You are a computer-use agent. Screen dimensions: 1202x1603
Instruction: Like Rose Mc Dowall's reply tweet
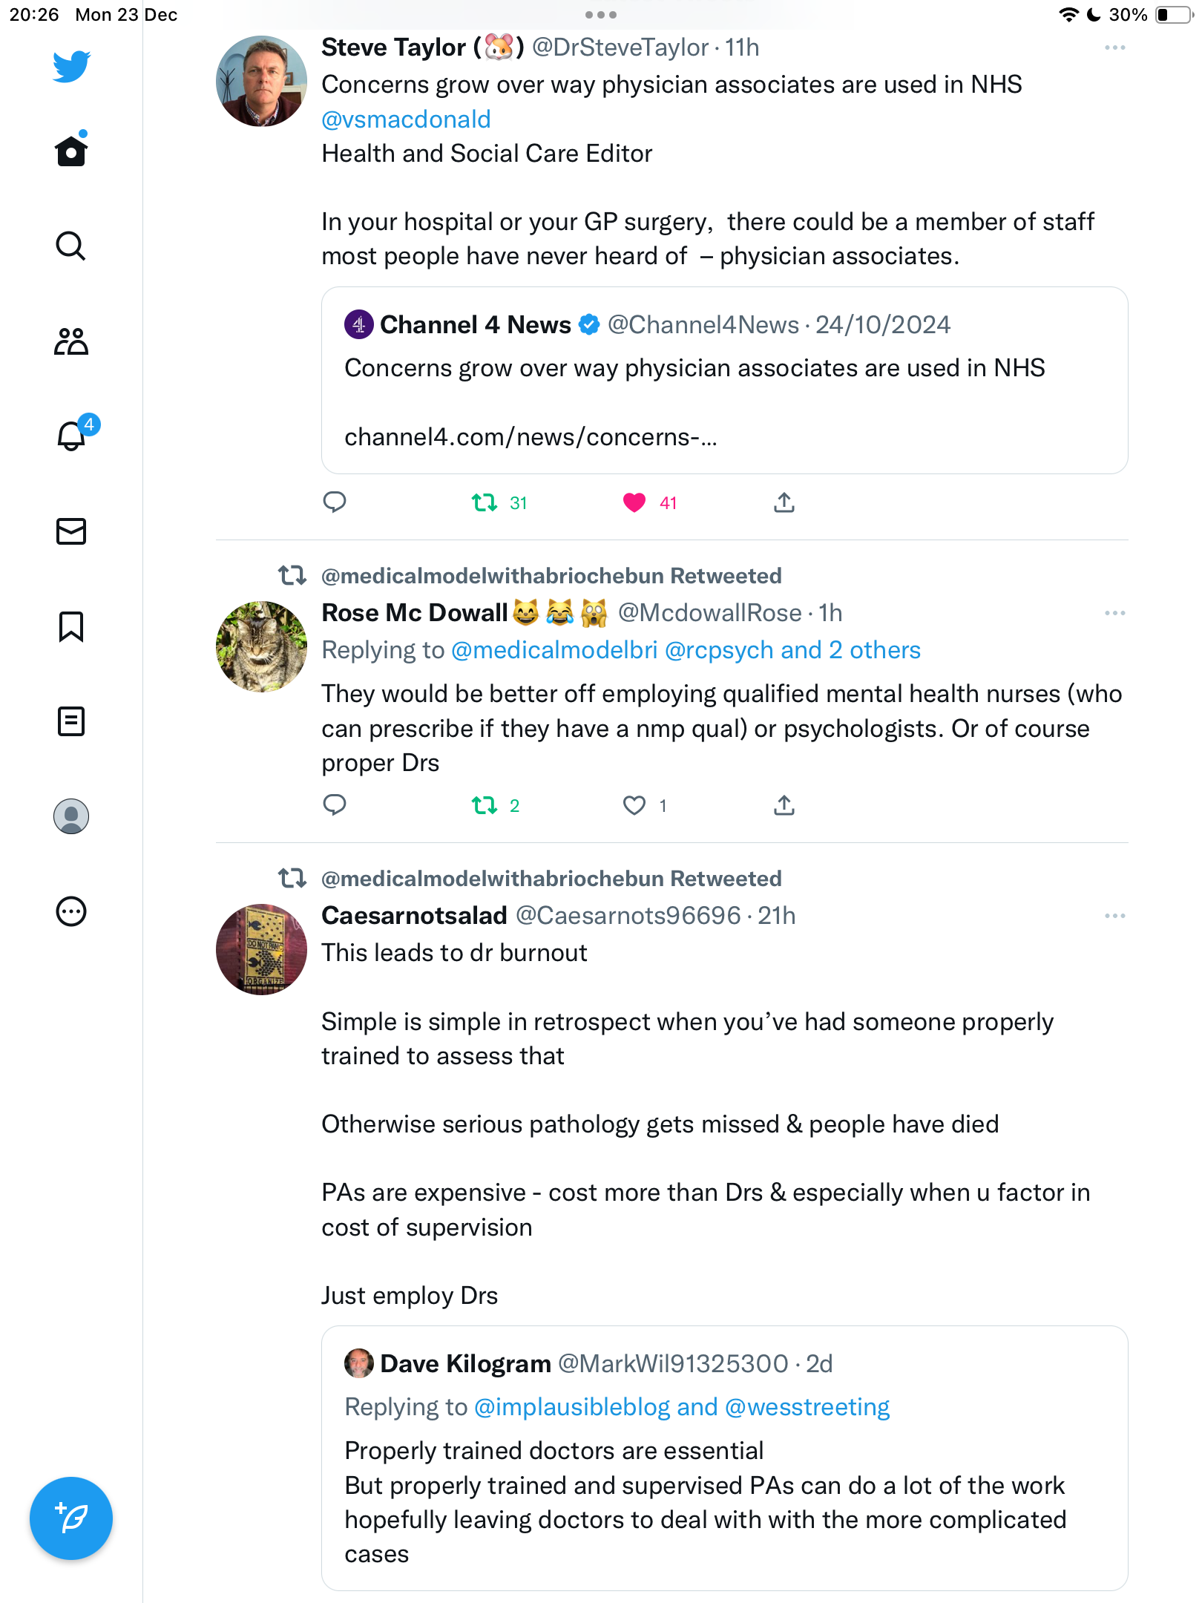[x=634, y=805]
